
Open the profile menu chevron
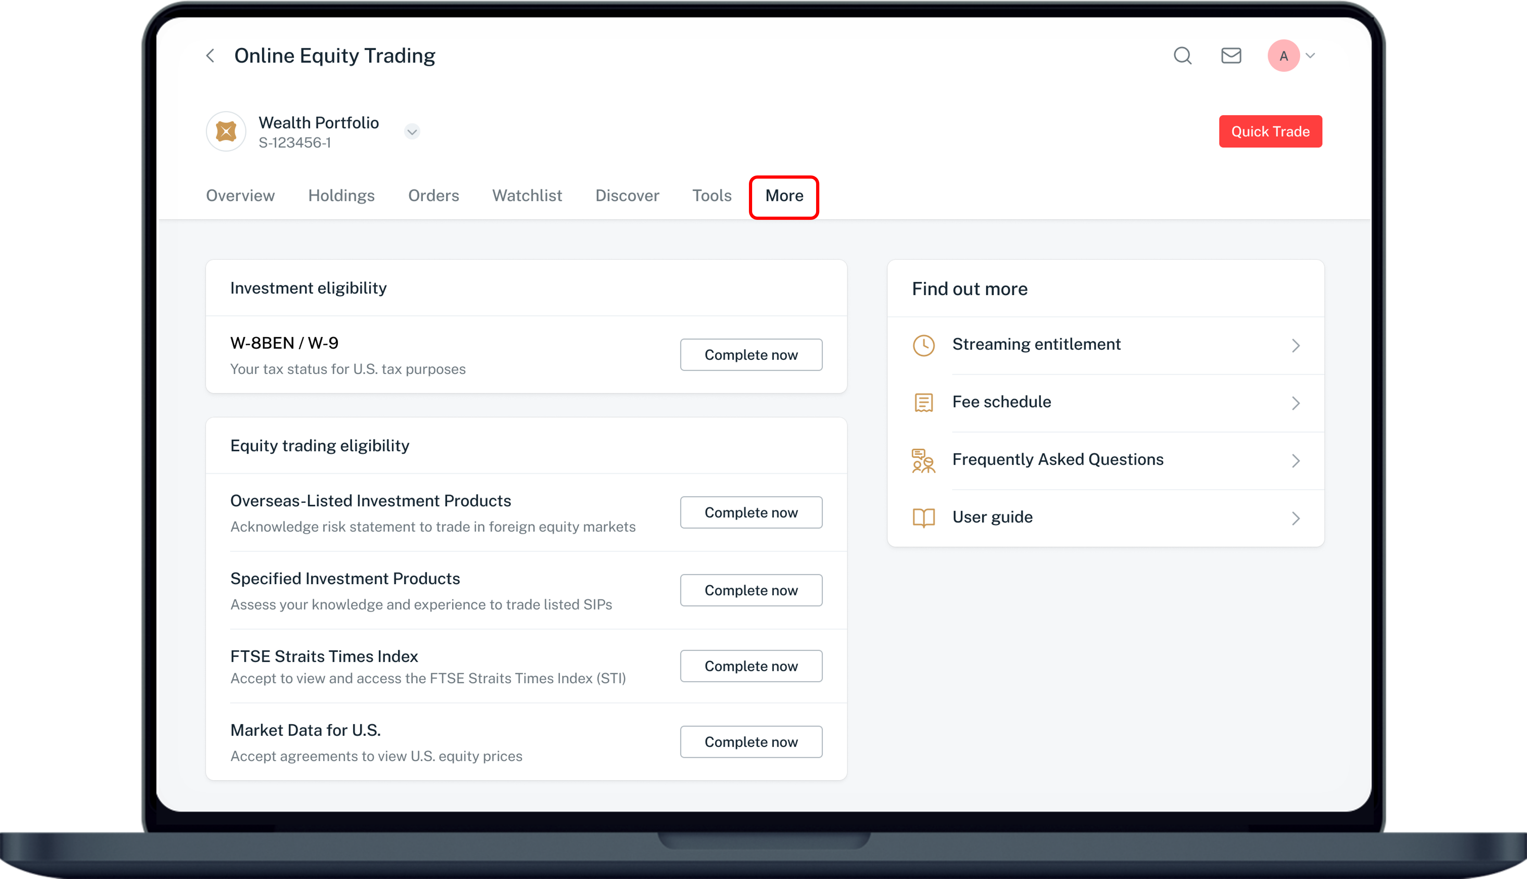click(x=1310, y=56)
